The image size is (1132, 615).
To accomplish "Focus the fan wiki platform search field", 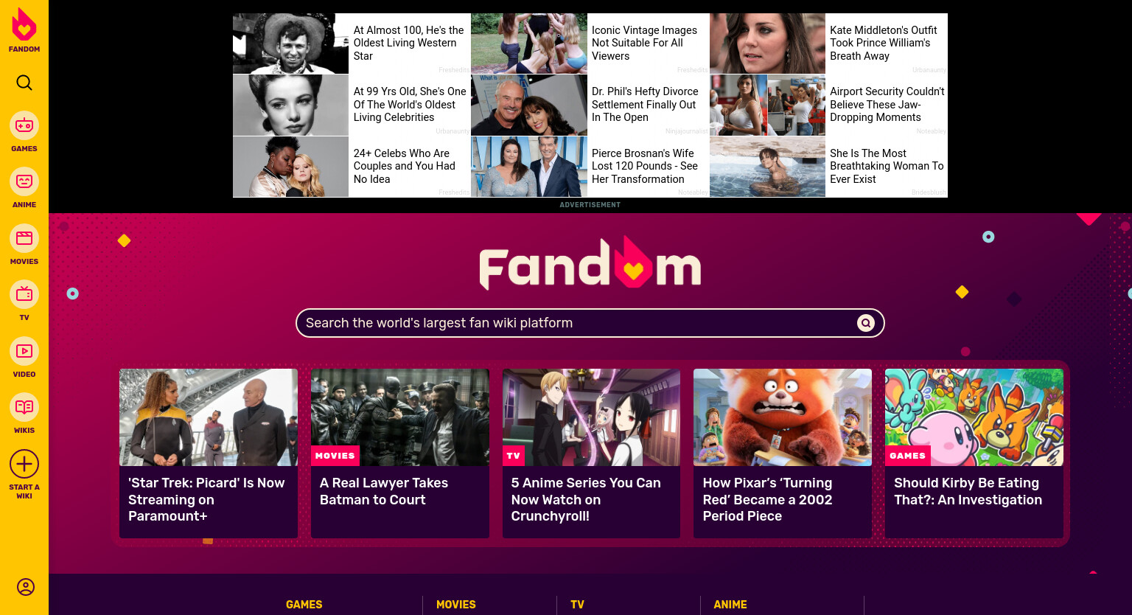I will tap(579, 323).
